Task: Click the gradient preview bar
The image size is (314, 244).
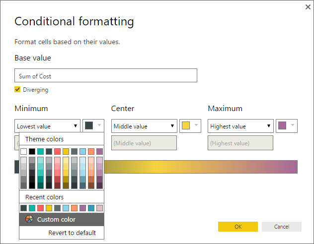Action: click(x=199, y=167)
